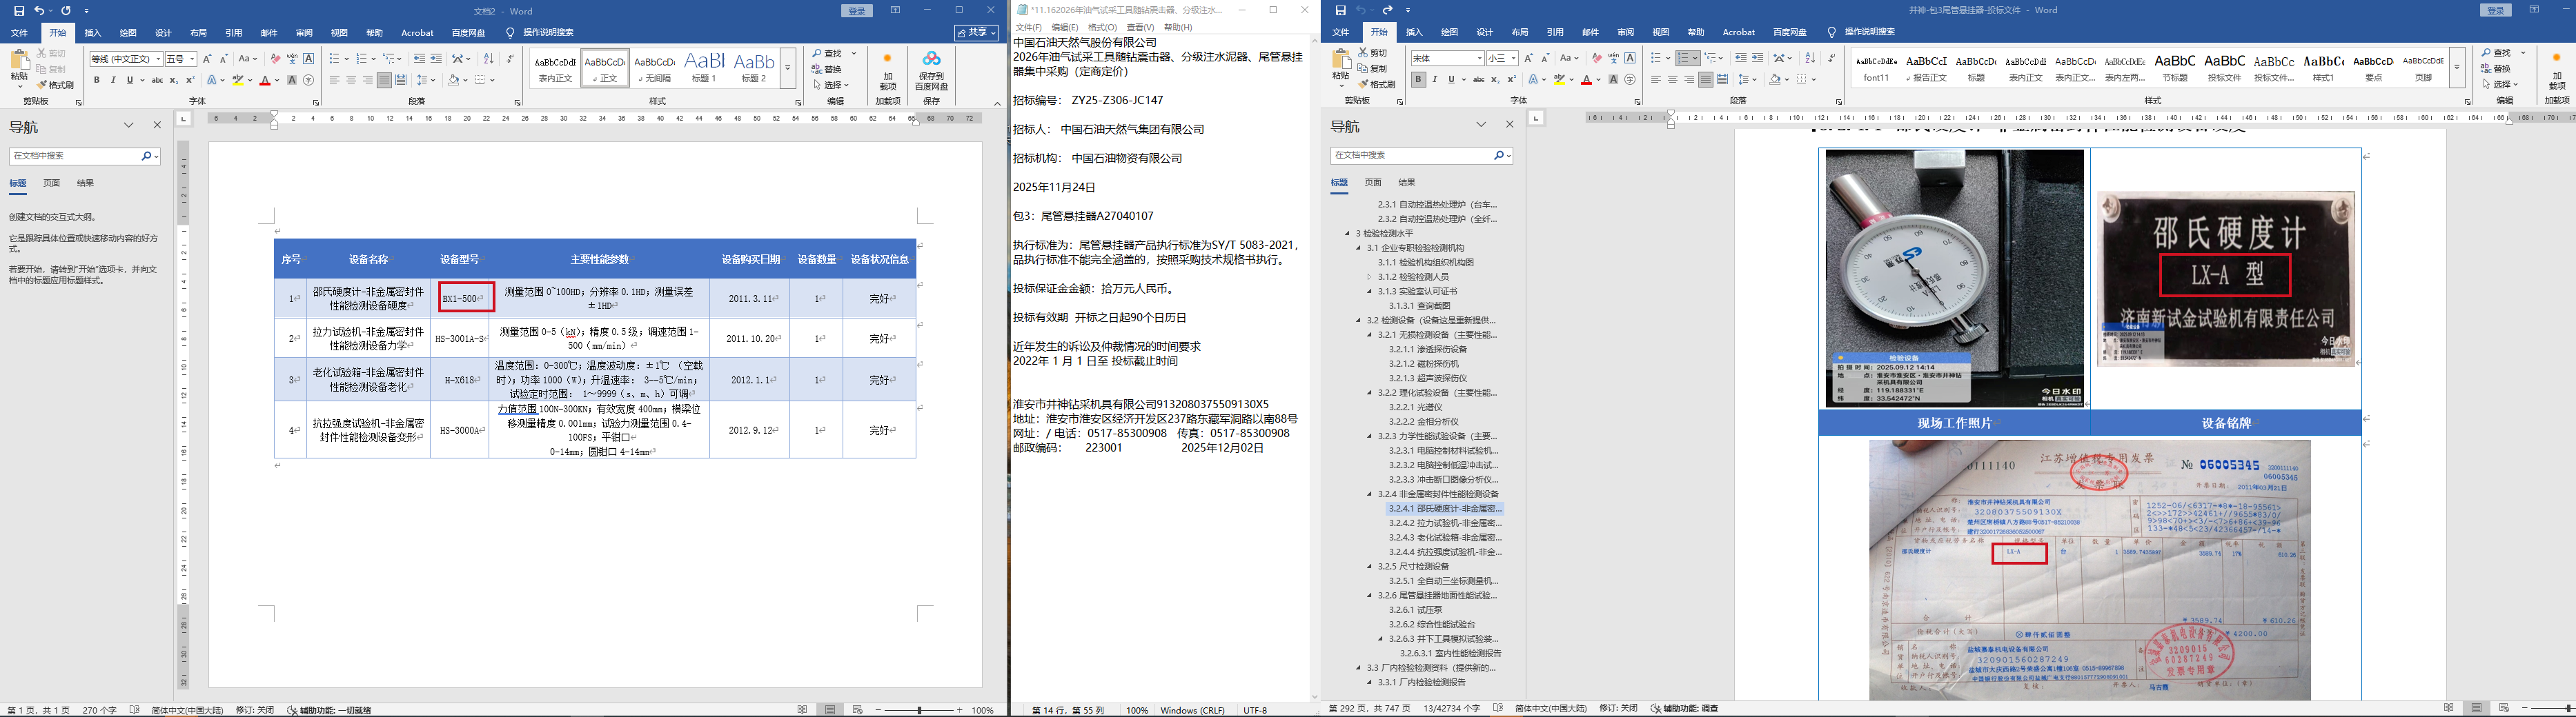This screenshot has height=717, width=2576.
Task: Redo action in 井神 bid document window
Action: click(1387, 11)
